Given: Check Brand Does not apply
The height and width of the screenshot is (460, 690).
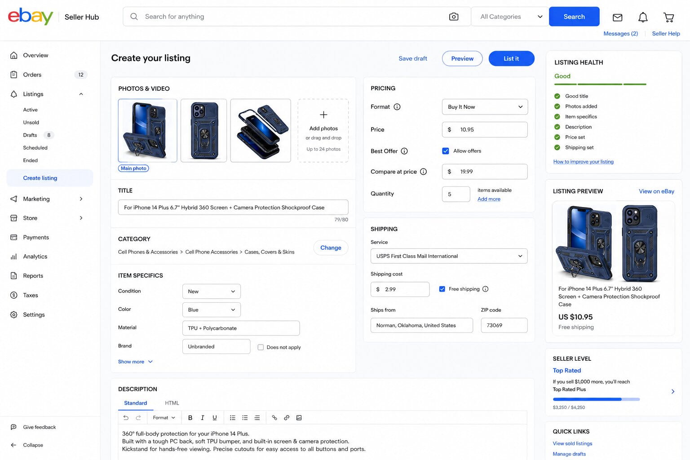Looking at the screenshot, I should pos(261,347).
